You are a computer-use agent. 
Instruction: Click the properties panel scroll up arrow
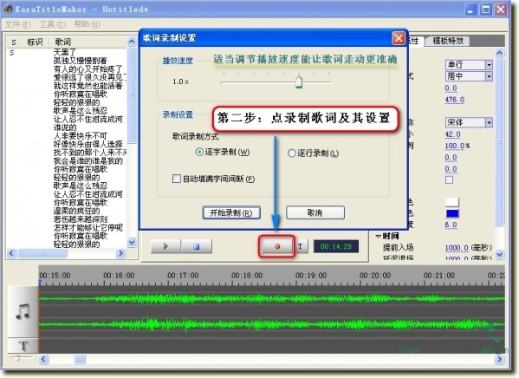pyautogui.click(x=499, y=53)
